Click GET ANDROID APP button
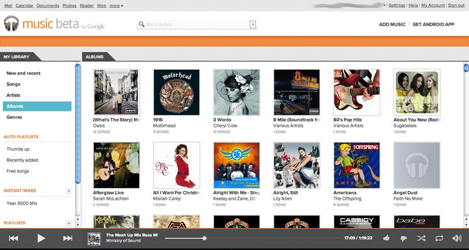The height and width of the screenshot is (250, 469). coord(433,24)
